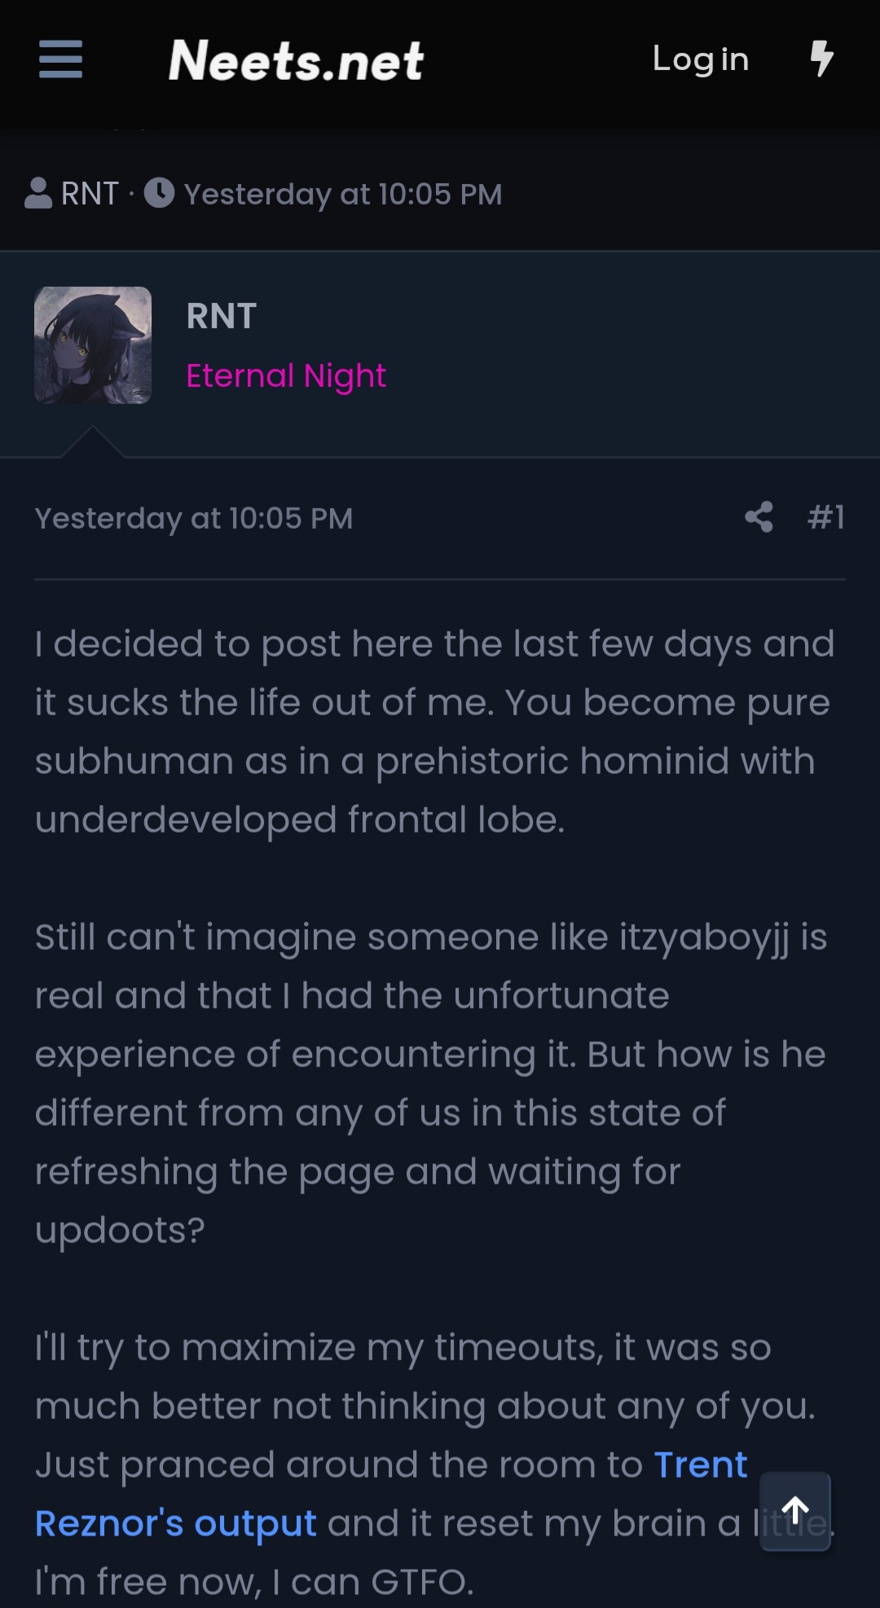Select the RNT username next to the avatar
880x1608 pixels.
coord(220,316)
